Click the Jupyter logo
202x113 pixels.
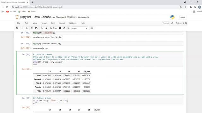coord(23,17)
